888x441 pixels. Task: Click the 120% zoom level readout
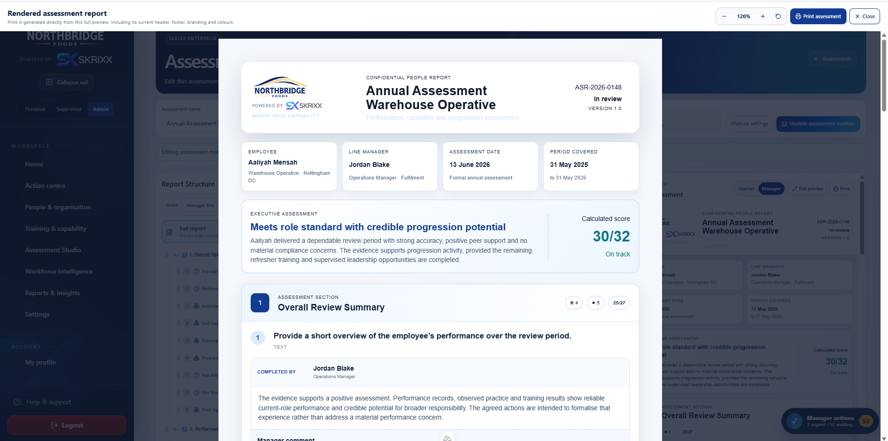point(744,16)
